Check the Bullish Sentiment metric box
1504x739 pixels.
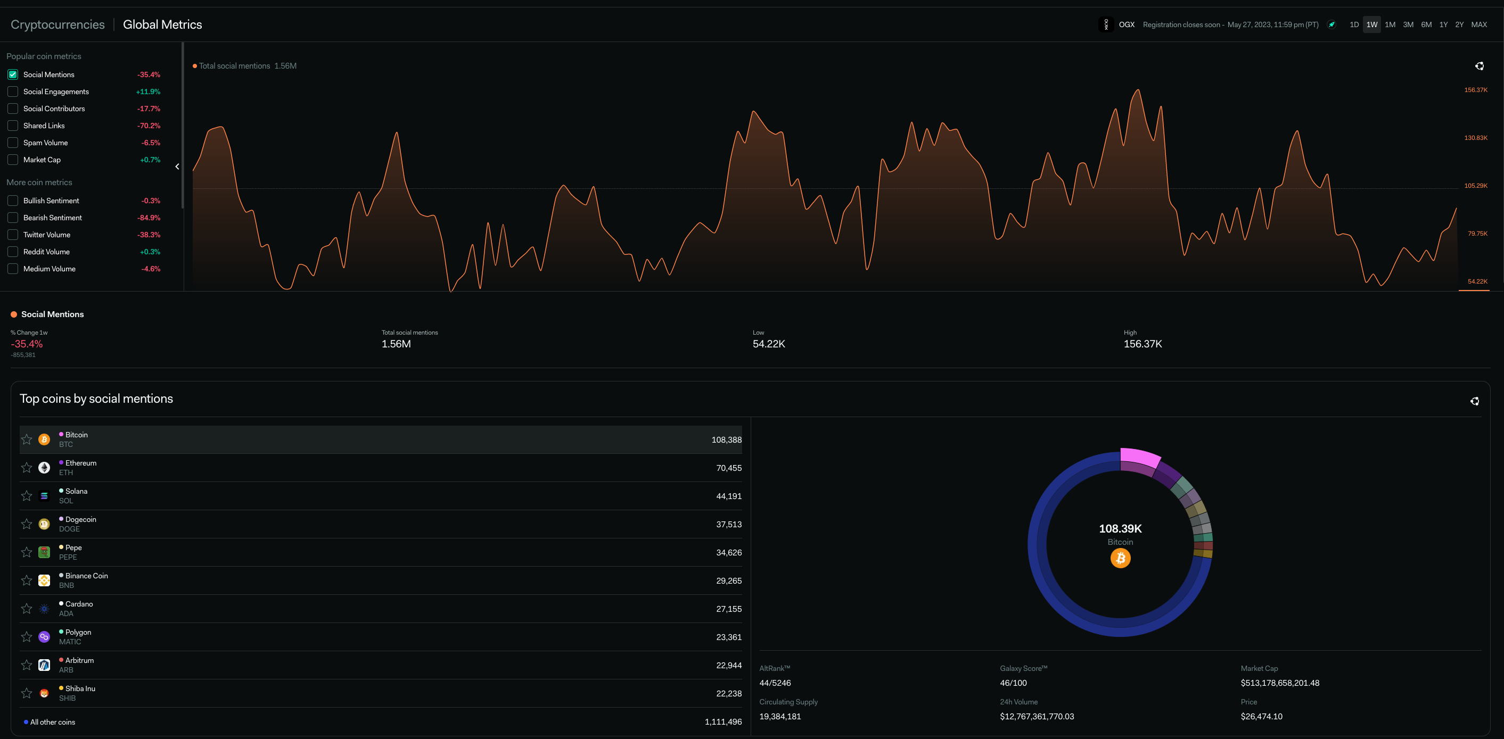coord(13,201)
